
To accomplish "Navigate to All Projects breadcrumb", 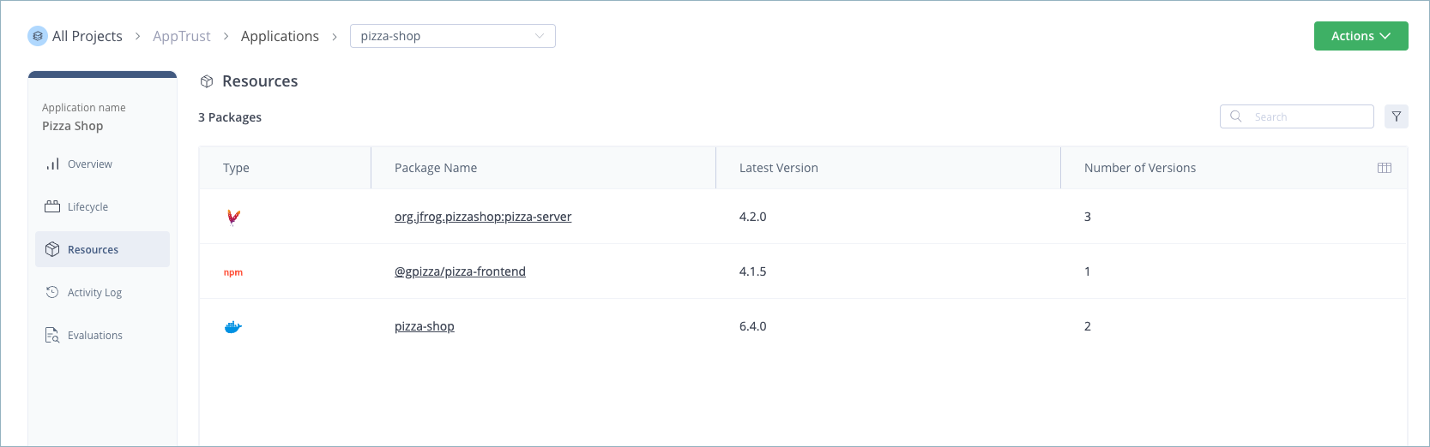I will (87, 36).
